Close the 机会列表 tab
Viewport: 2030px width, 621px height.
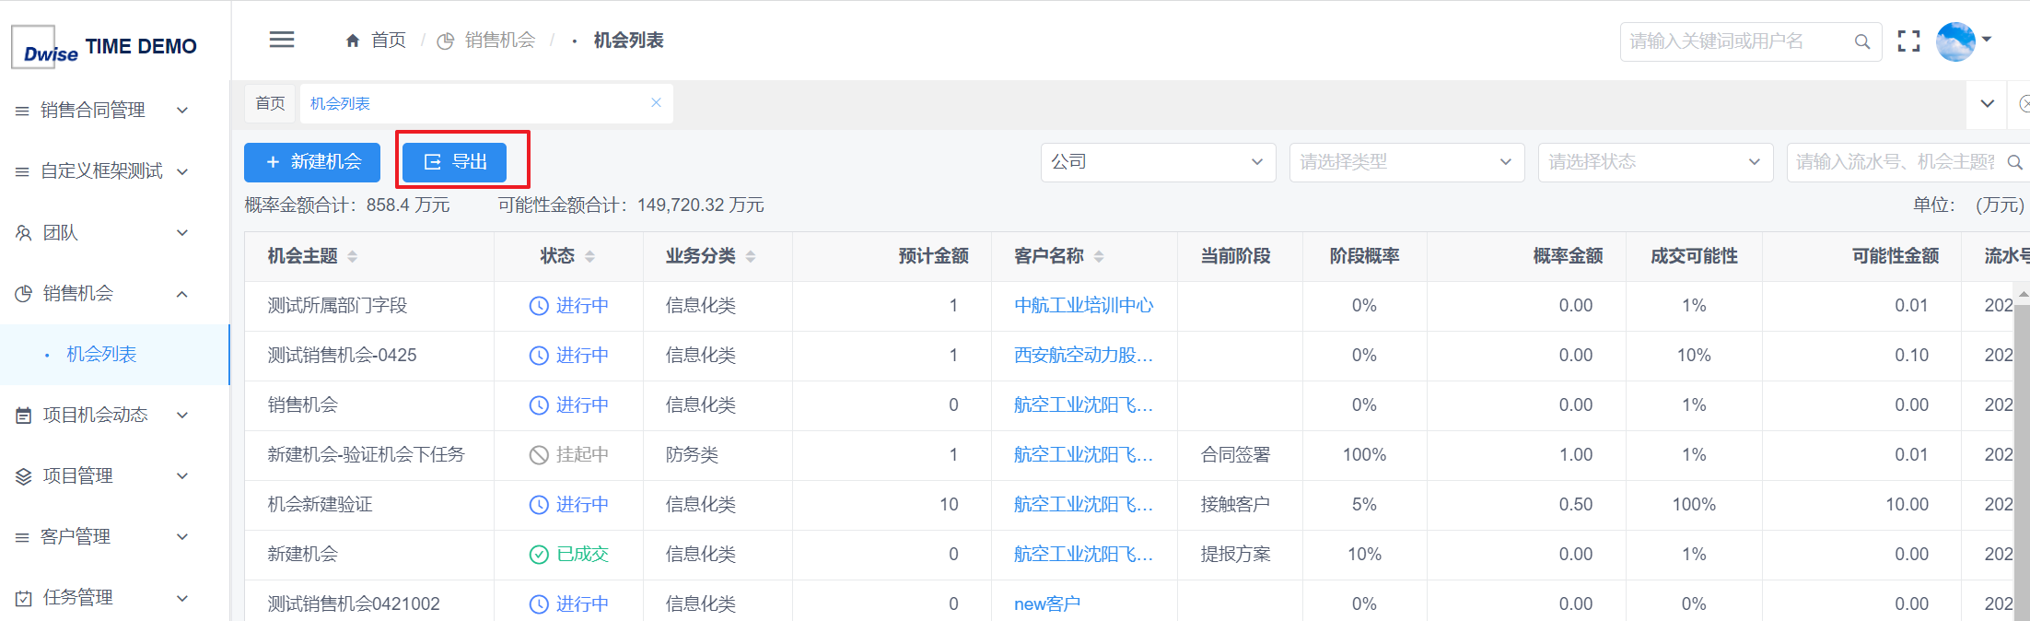coord(656,103)
